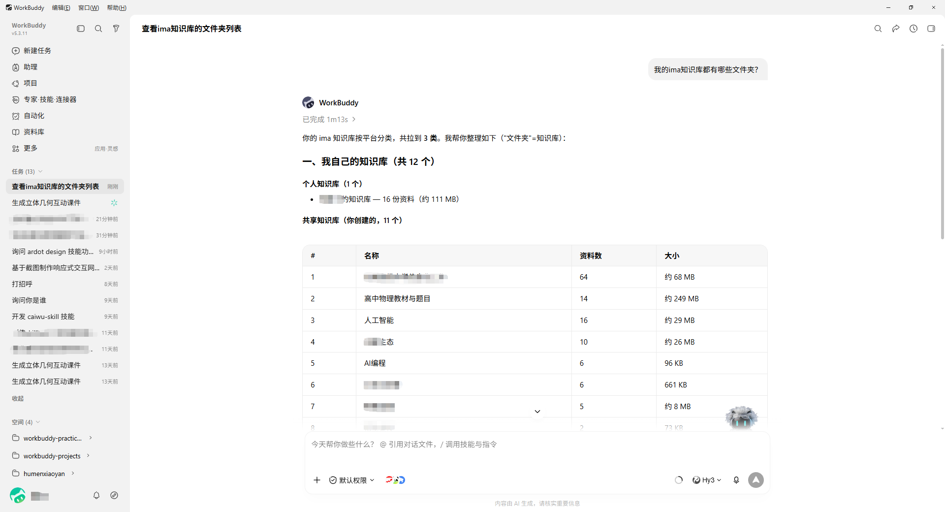
Task: Open task 询问 ardot design 技能功
Action: (x=65, y=252)
